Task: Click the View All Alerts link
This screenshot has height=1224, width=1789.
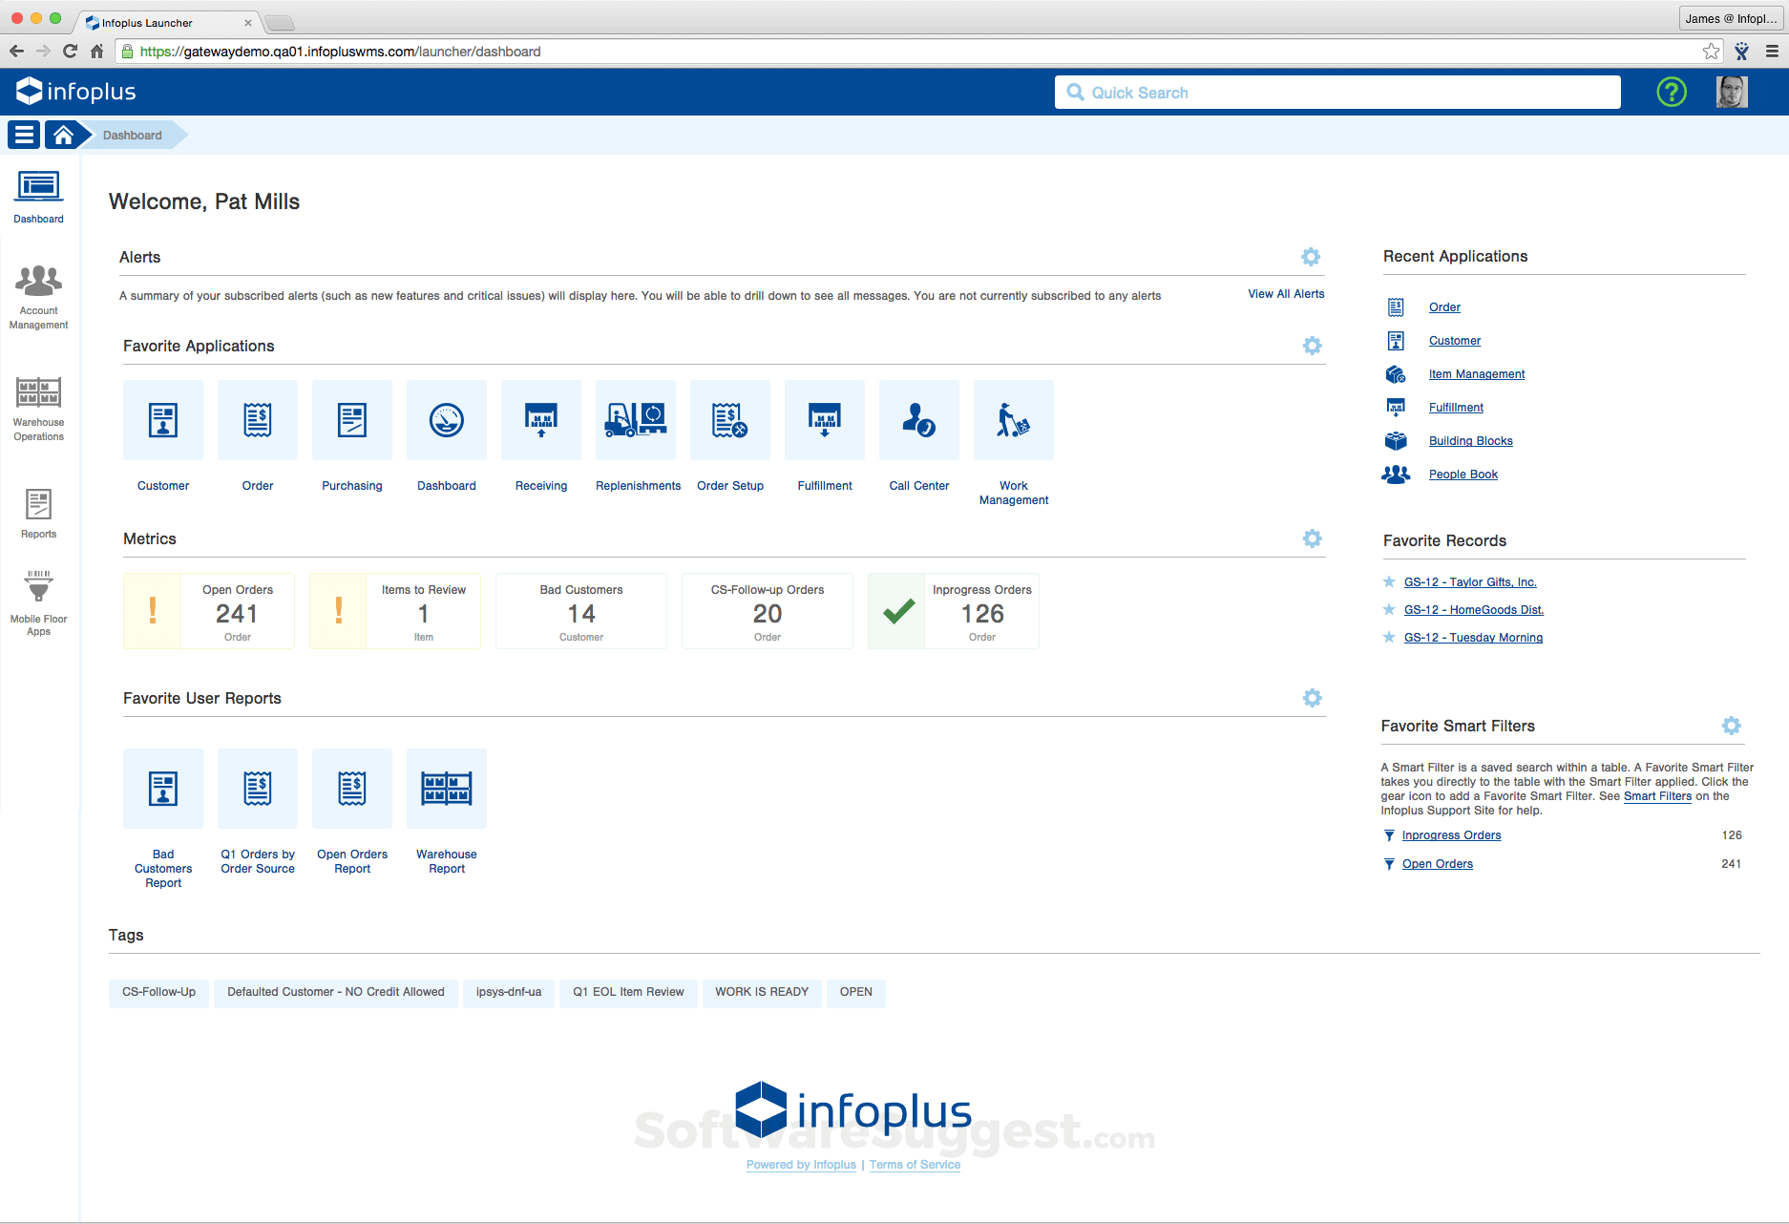Action: click(x=1284, y=294)
